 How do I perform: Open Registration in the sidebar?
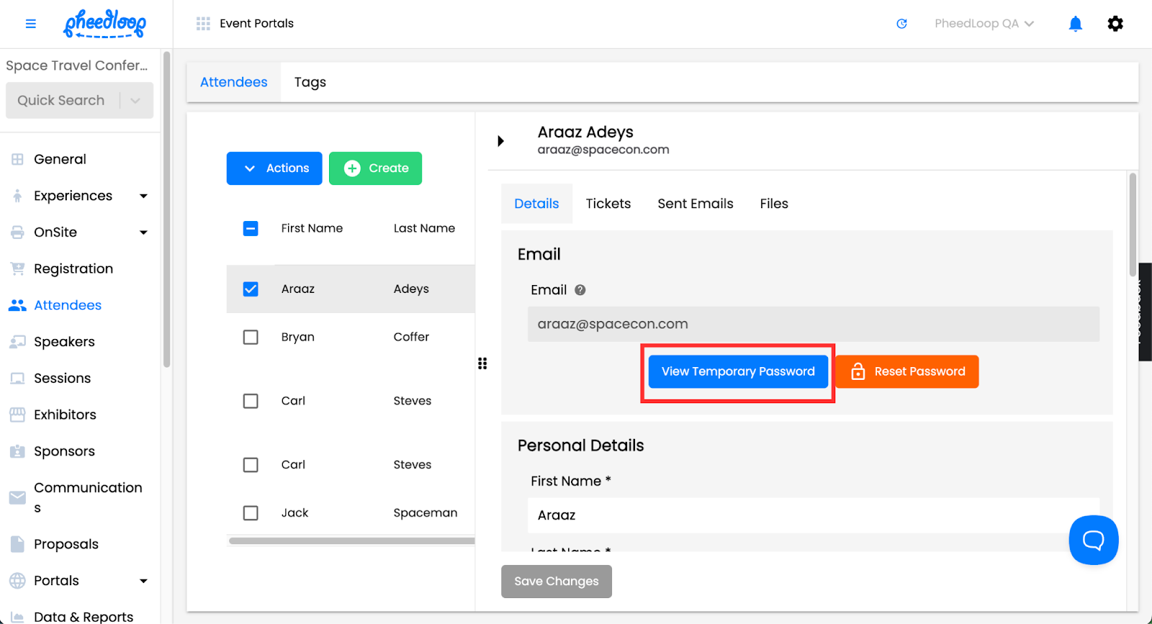tap(73, 269)
